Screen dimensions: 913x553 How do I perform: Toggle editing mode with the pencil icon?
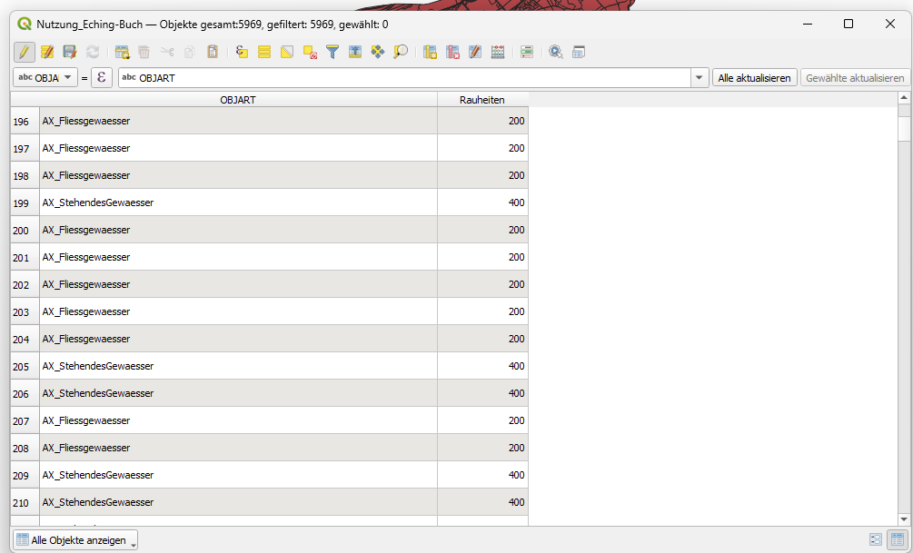[x=25, y=52]
